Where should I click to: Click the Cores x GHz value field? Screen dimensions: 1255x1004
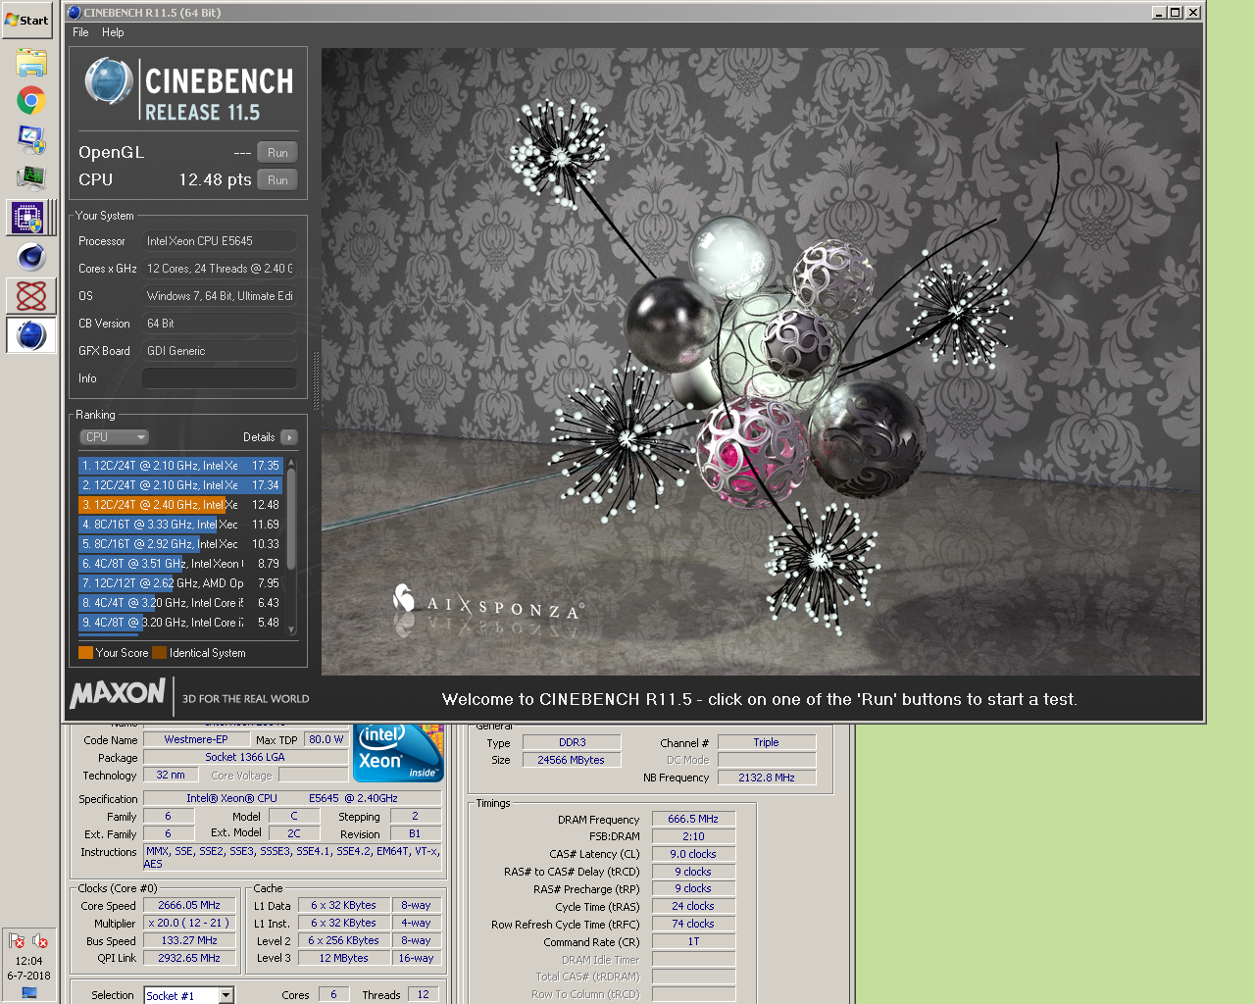220,269
